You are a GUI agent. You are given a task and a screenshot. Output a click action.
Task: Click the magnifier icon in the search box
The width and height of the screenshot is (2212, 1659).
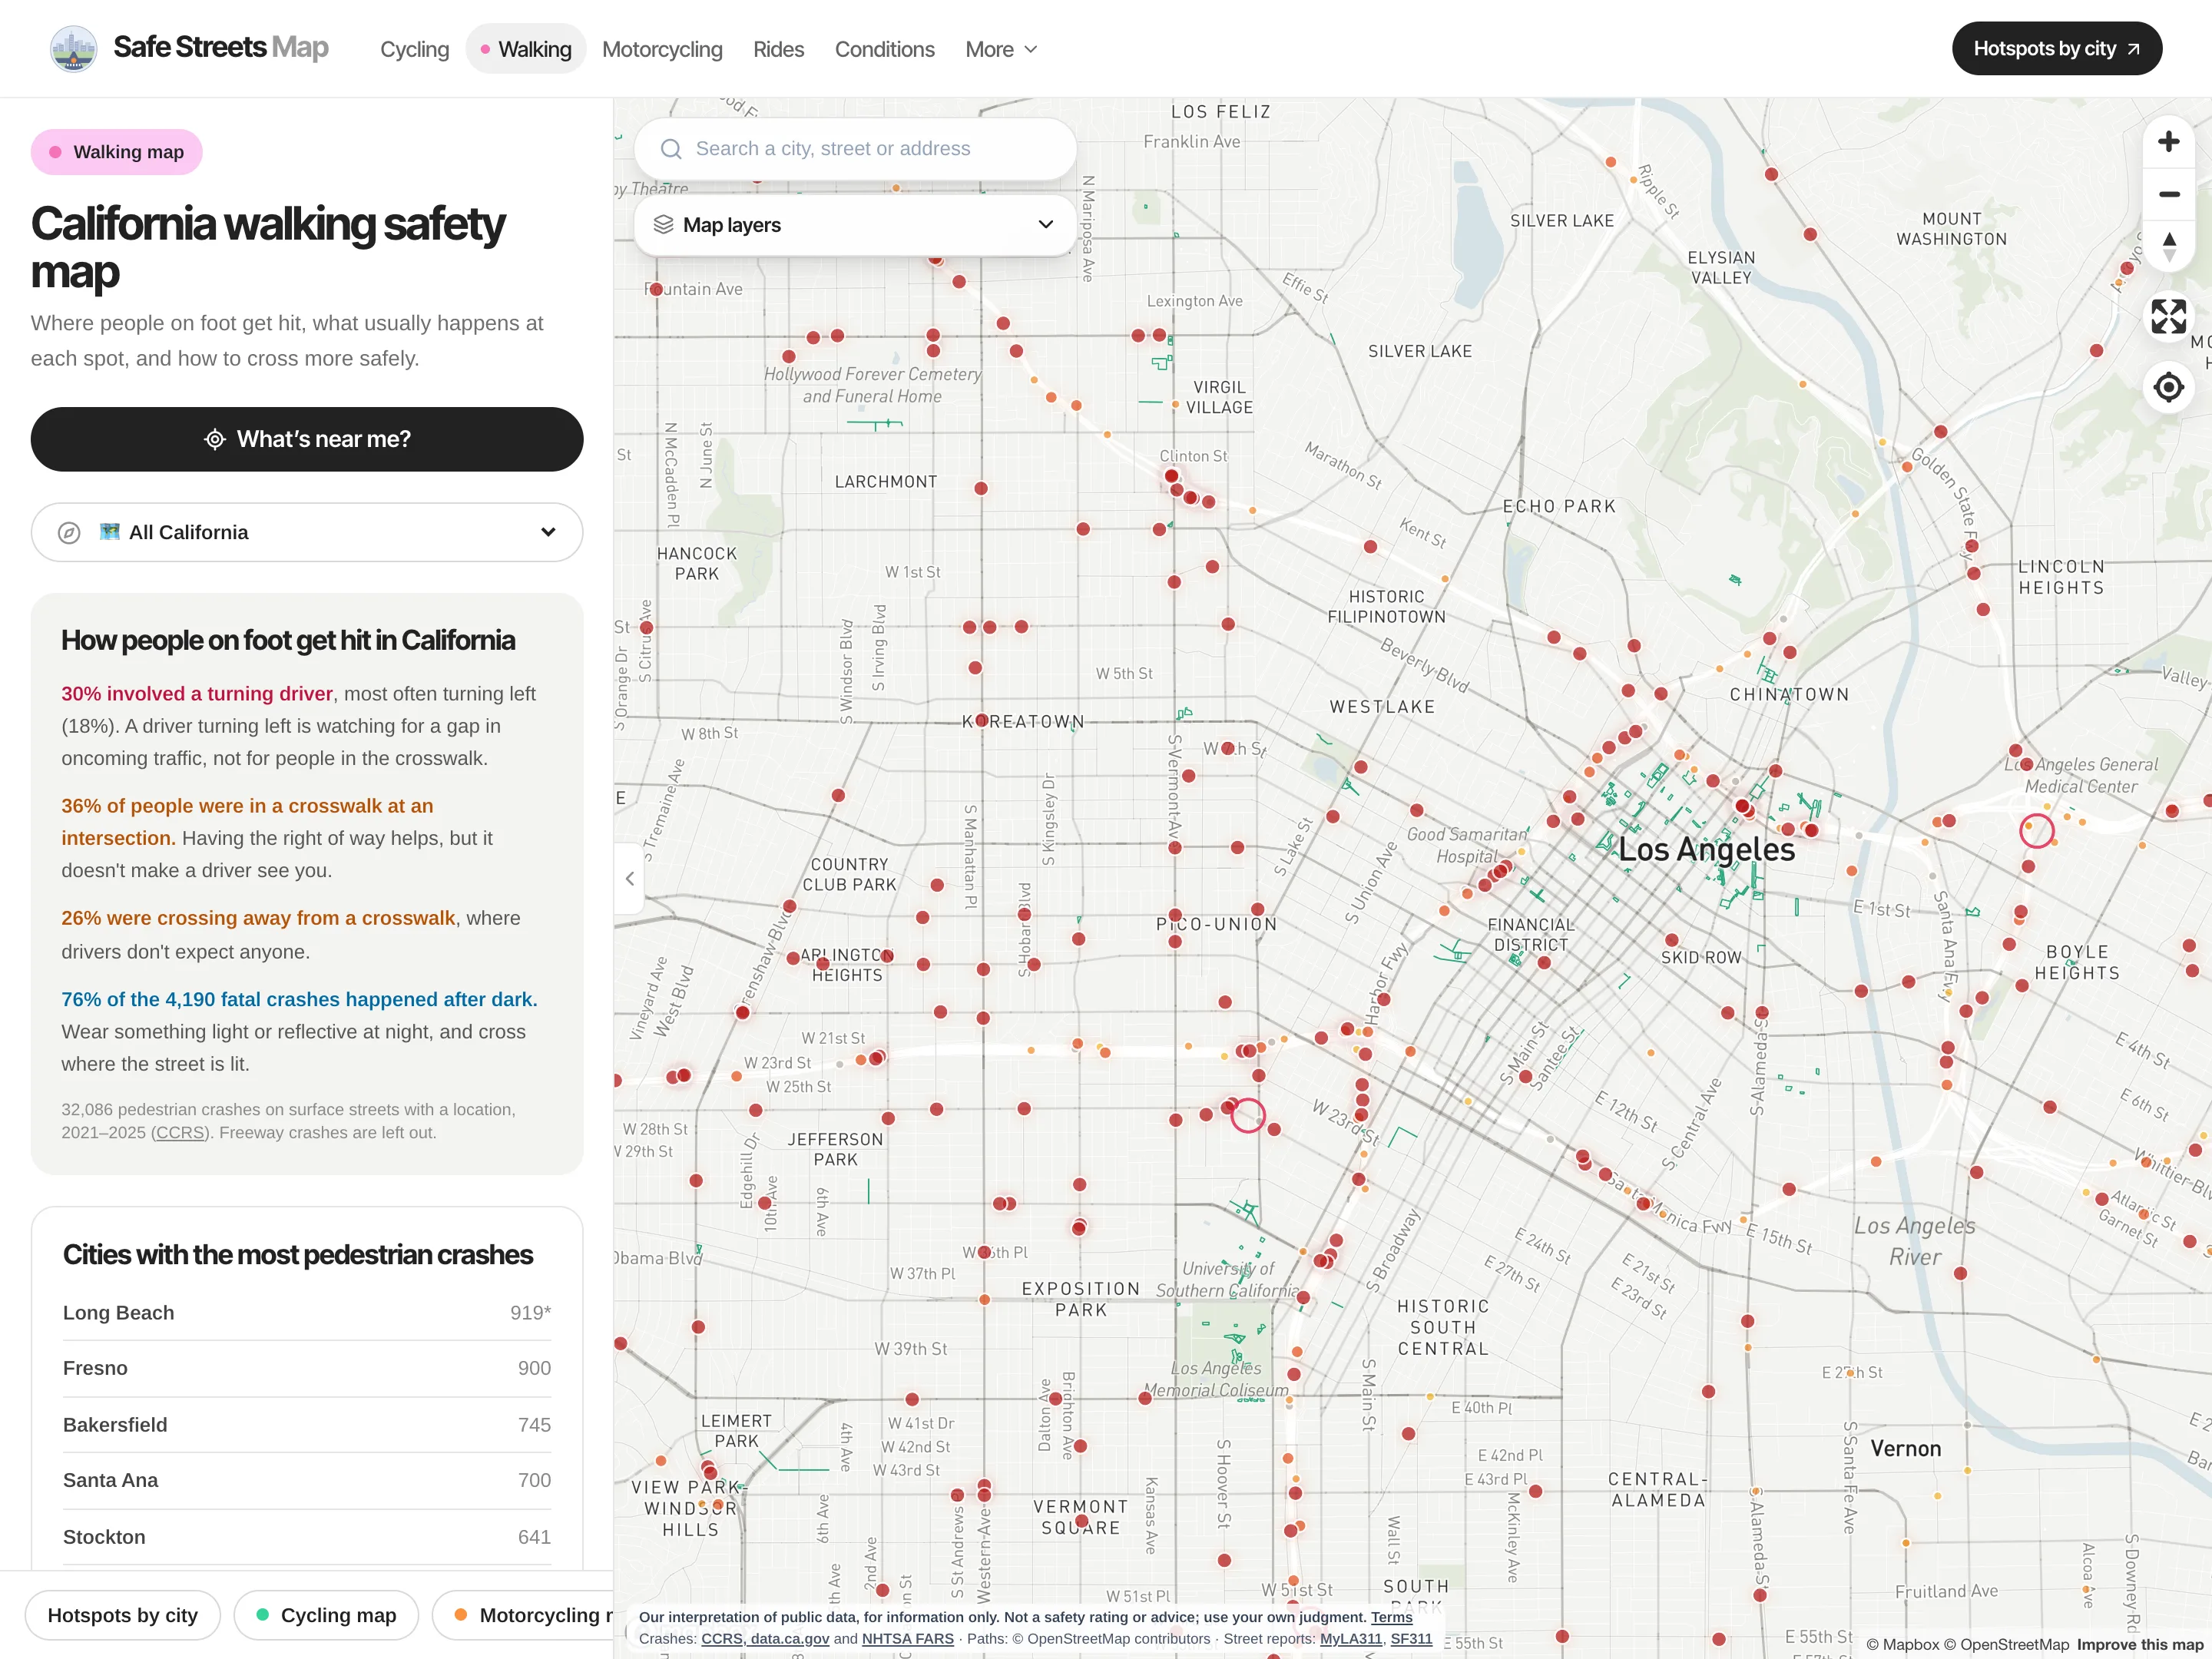[671, 149]
